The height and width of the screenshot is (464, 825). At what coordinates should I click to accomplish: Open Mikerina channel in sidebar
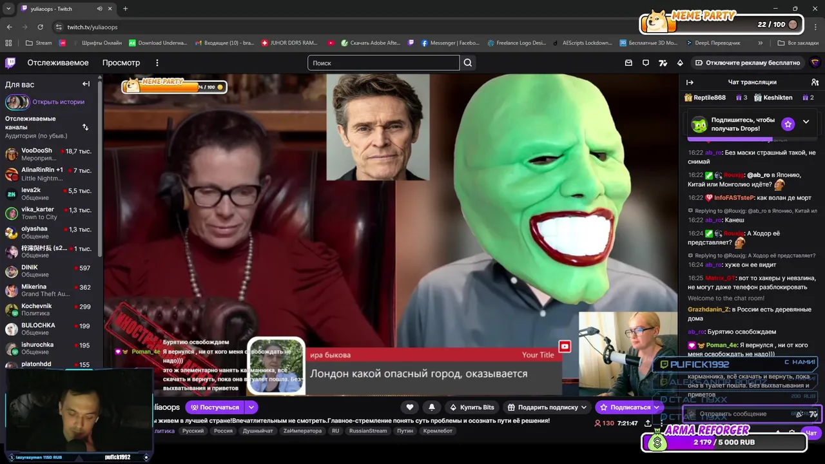click(x=49, y=290)
